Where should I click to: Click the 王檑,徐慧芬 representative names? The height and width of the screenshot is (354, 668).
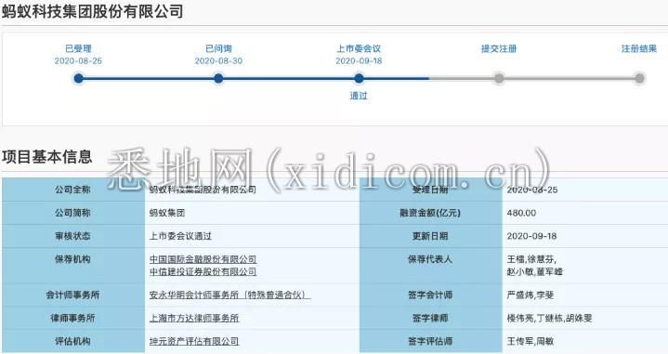point(531,259)
